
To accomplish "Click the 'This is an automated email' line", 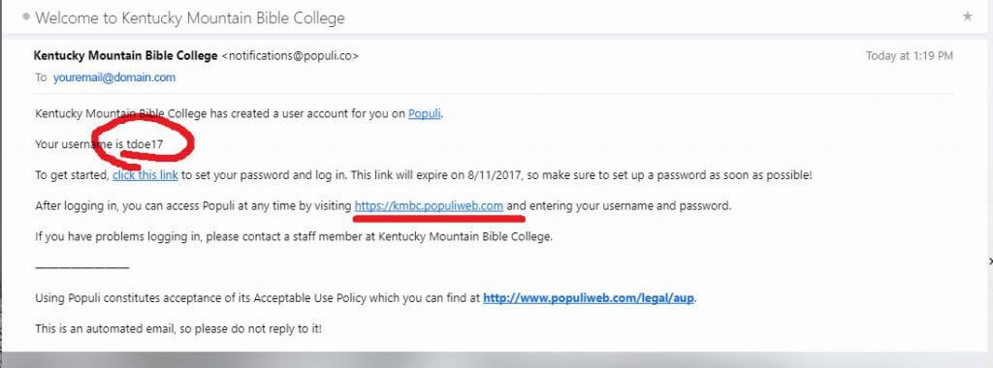I will coord(178,329).
